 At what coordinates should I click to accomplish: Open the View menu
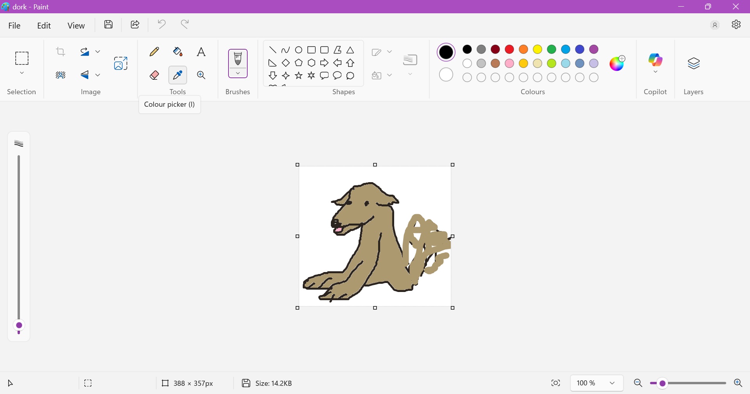[76, 26]
